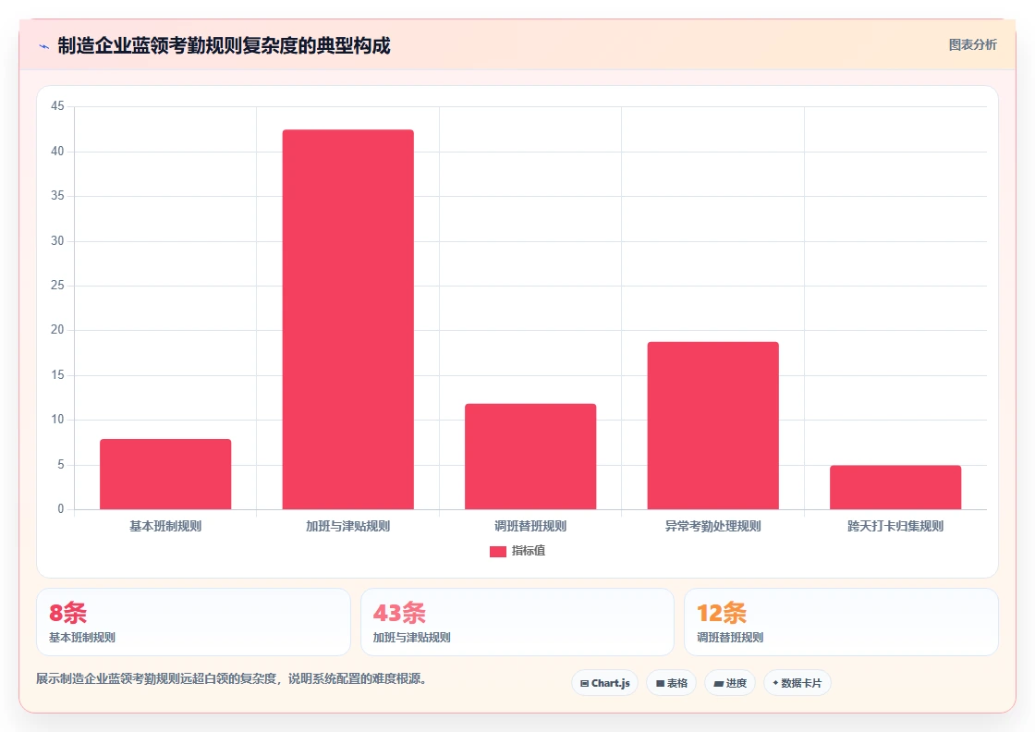Viewport: 1035px width, 732px height.
Task: Click the 基本班制规则 bar
Action: [165, 474]
